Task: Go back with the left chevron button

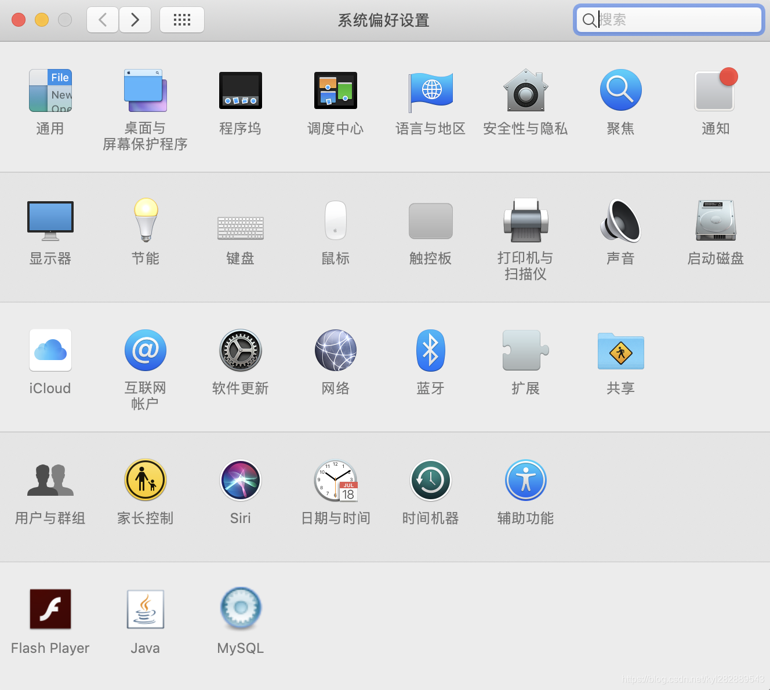Action: (103, 20)
